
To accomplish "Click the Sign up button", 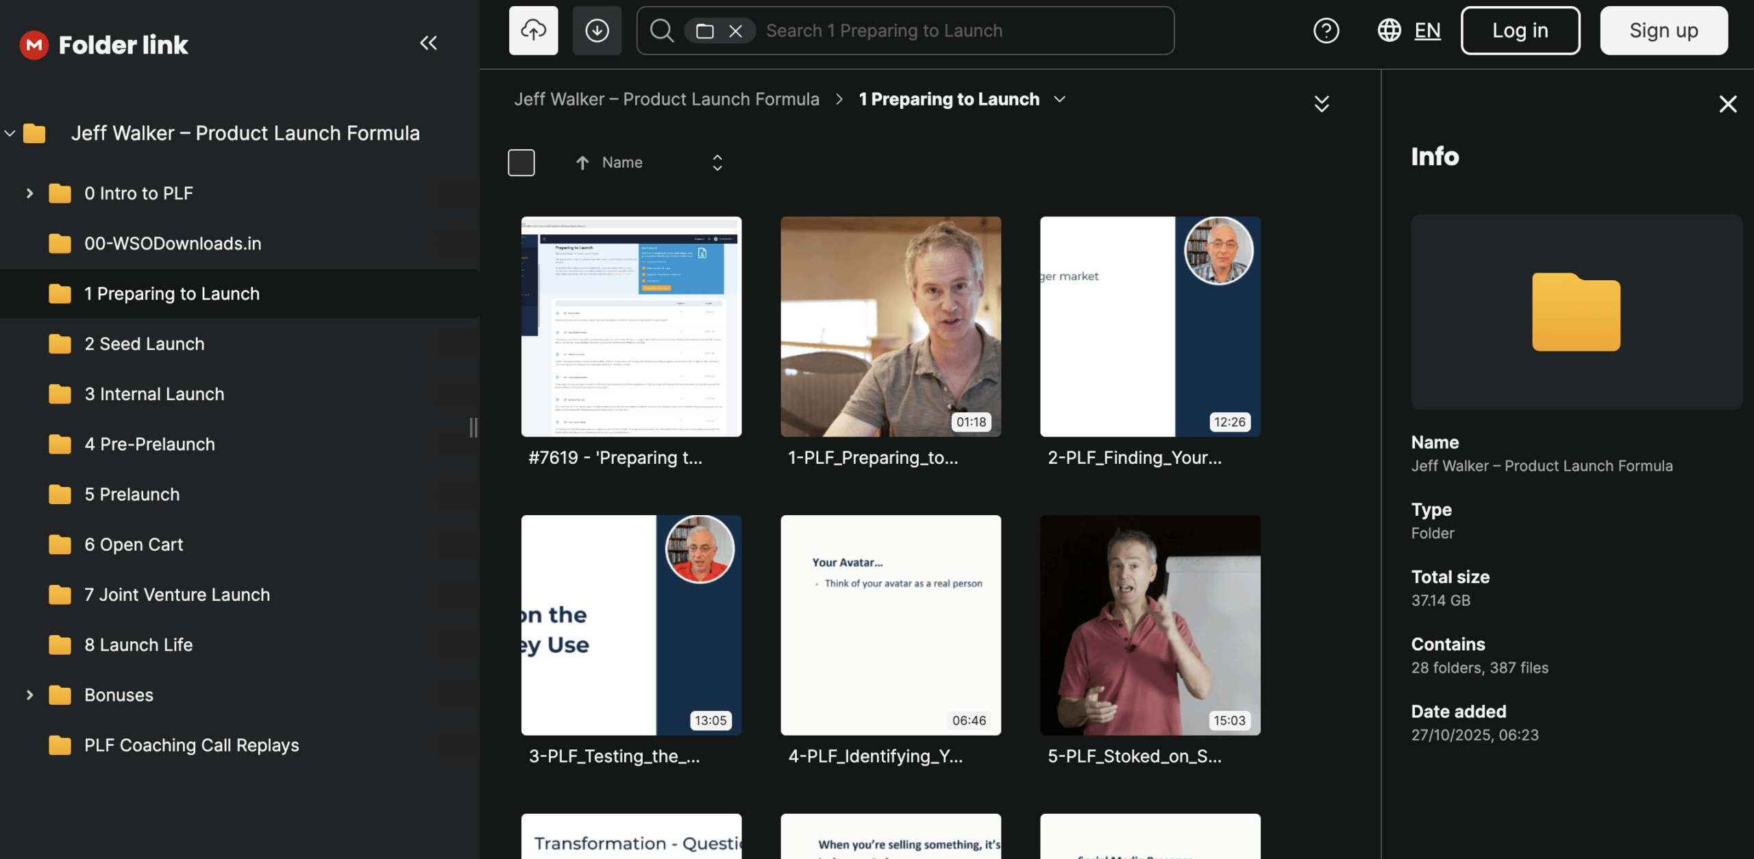I will (x=1664, y=31).
